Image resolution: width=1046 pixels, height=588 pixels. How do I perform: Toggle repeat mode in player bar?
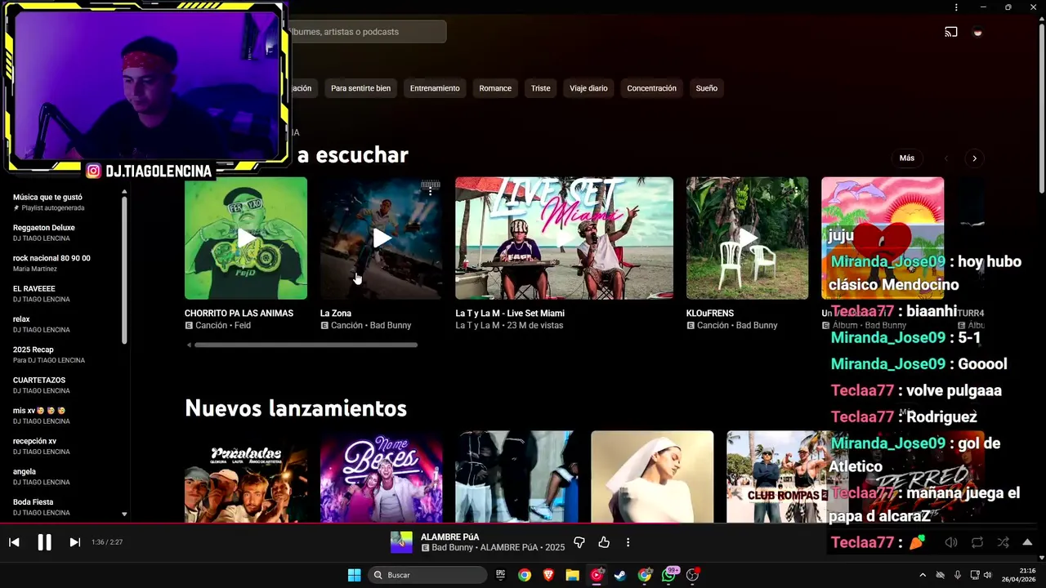(x=977, y=542)
